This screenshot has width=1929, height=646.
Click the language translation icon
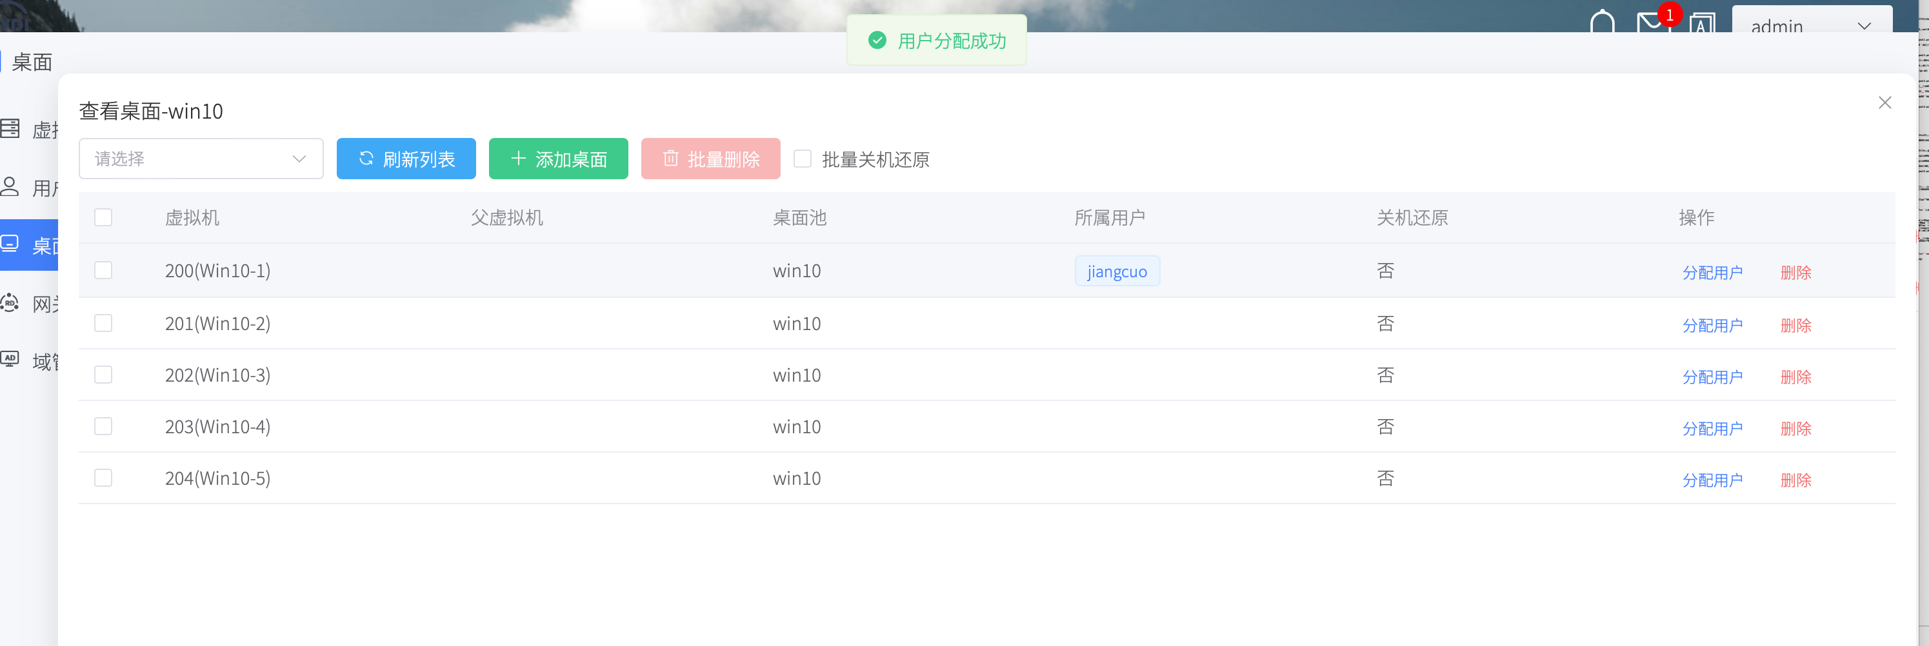tap(1701, 24)
